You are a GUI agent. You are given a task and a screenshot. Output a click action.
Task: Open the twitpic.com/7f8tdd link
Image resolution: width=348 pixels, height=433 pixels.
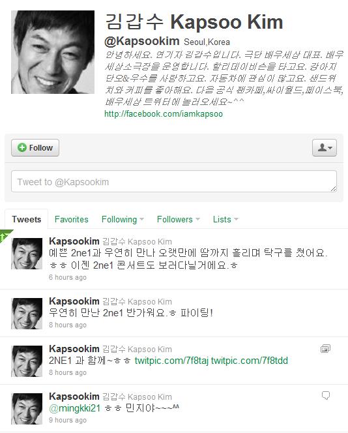[250, 361]
